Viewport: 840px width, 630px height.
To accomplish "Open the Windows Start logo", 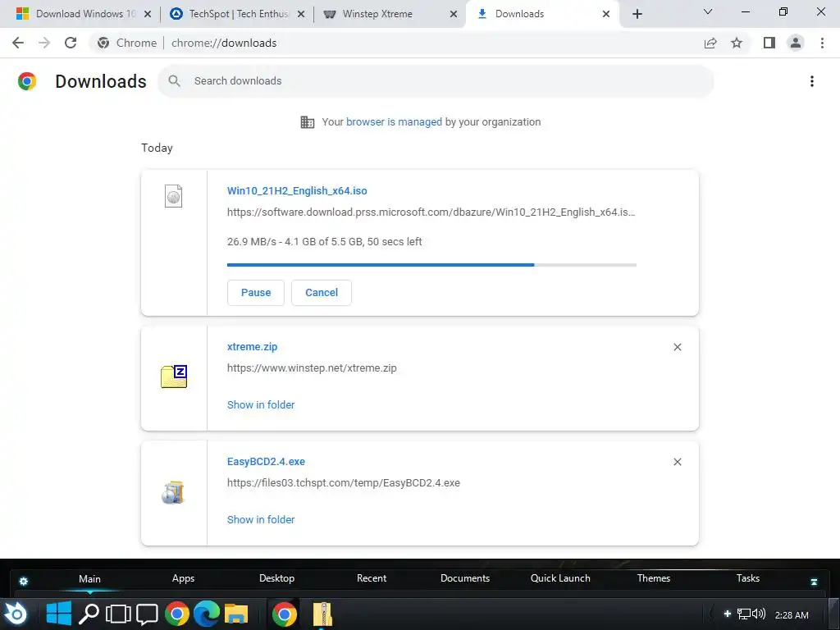I will point(58,614).
